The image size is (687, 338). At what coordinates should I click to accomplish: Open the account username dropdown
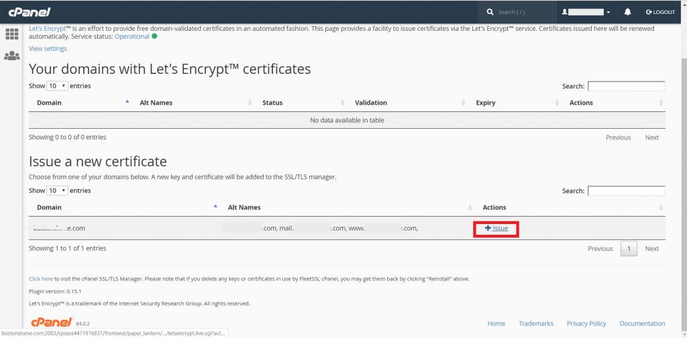click(x=586, y=12)
